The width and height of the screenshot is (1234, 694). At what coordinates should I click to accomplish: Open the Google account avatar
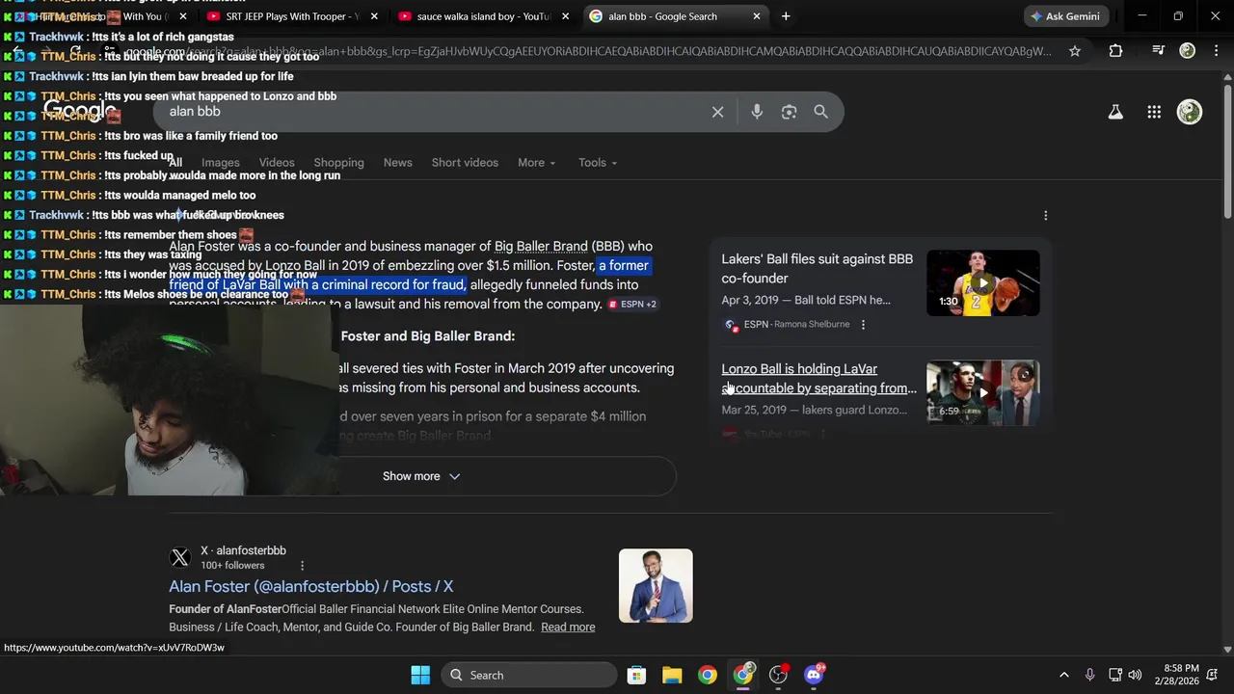coord(1190,112)
